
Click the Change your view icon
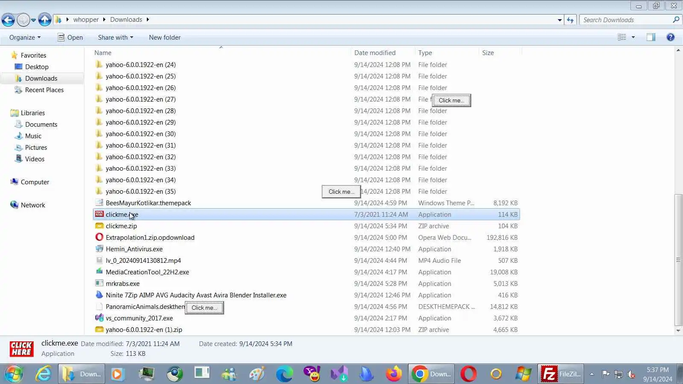622,37
